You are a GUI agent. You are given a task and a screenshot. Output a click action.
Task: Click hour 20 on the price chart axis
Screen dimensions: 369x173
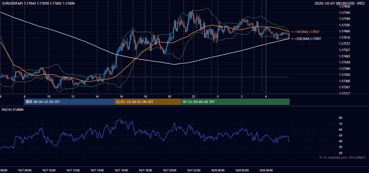169,96
